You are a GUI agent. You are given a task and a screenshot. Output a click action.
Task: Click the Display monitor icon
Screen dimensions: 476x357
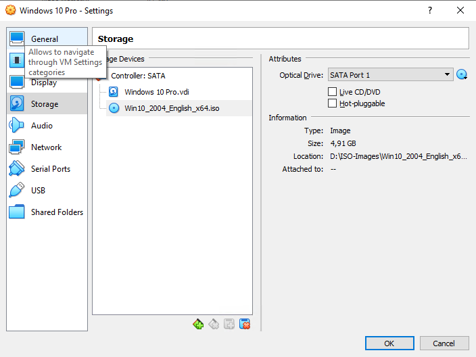tap(17, 82)
